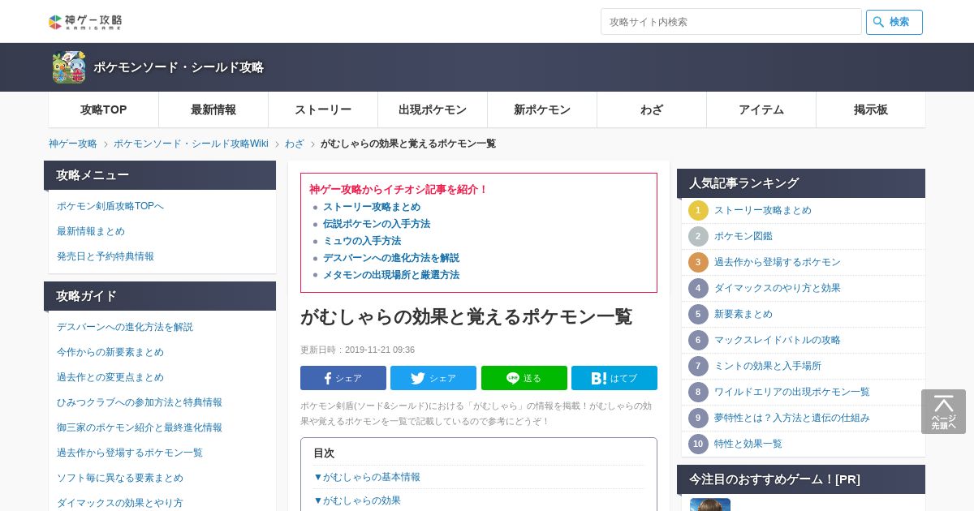Jump to ▼がむしゃらの効果 section
The image size is (974, 511).
tap(357, 500)
